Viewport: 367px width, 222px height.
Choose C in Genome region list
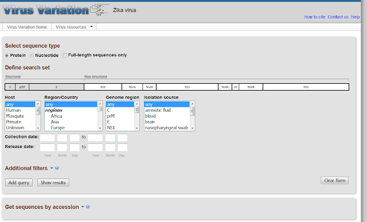[x=120, y=110]
